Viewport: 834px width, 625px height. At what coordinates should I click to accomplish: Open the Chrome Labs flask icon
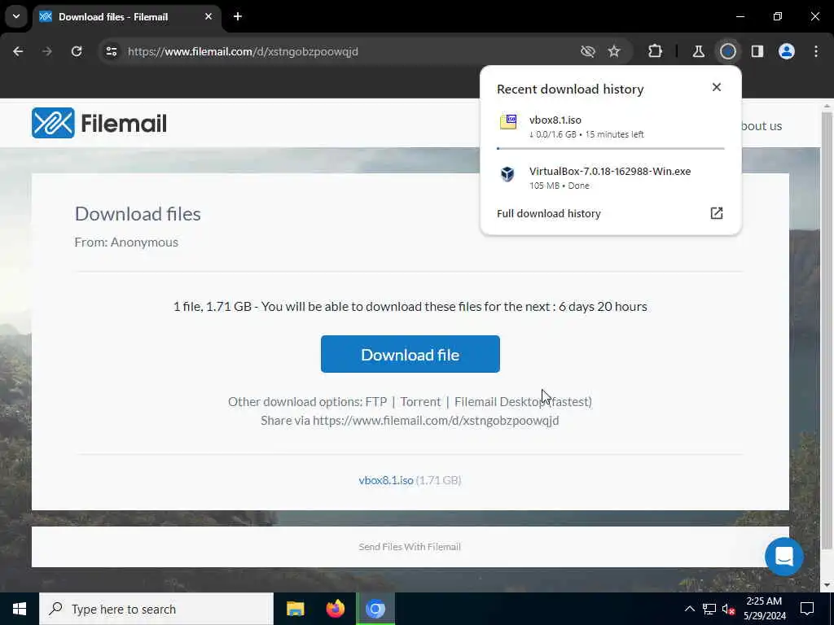point(698,51)
